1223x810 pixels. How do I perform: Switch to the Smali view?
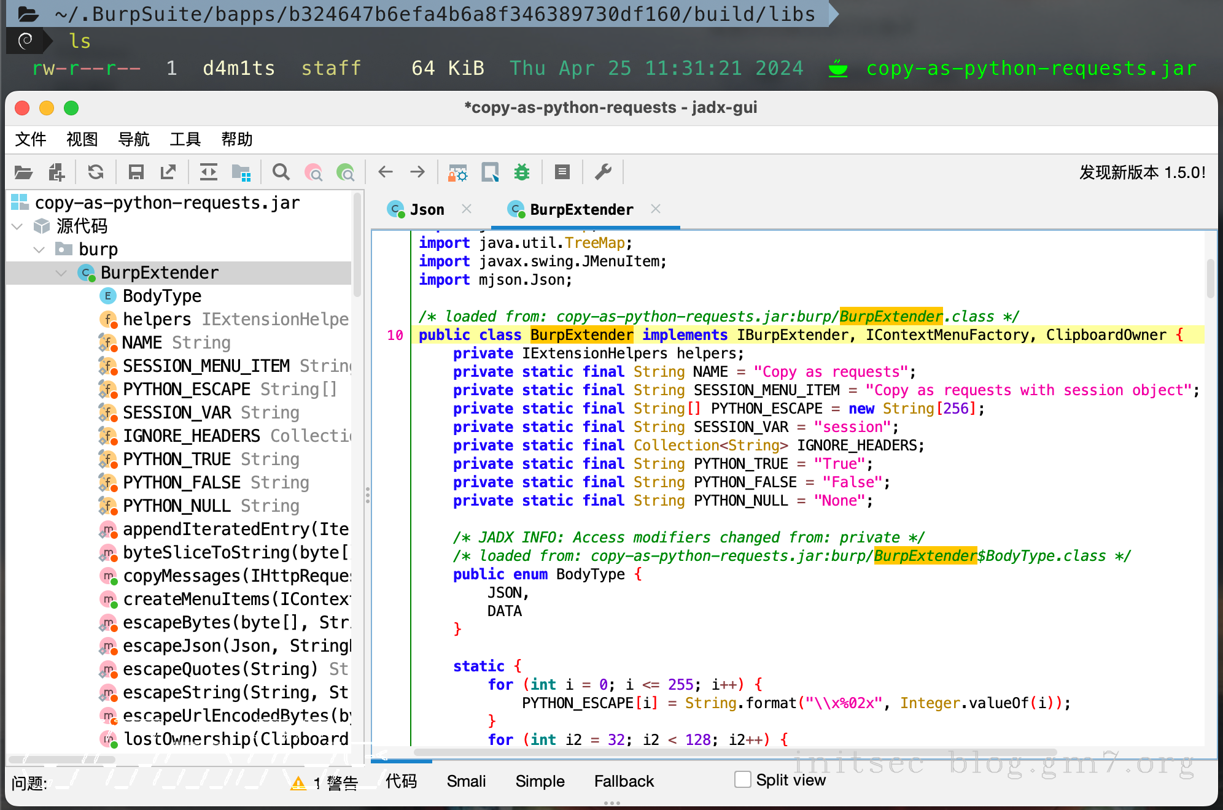click(466, 781)
